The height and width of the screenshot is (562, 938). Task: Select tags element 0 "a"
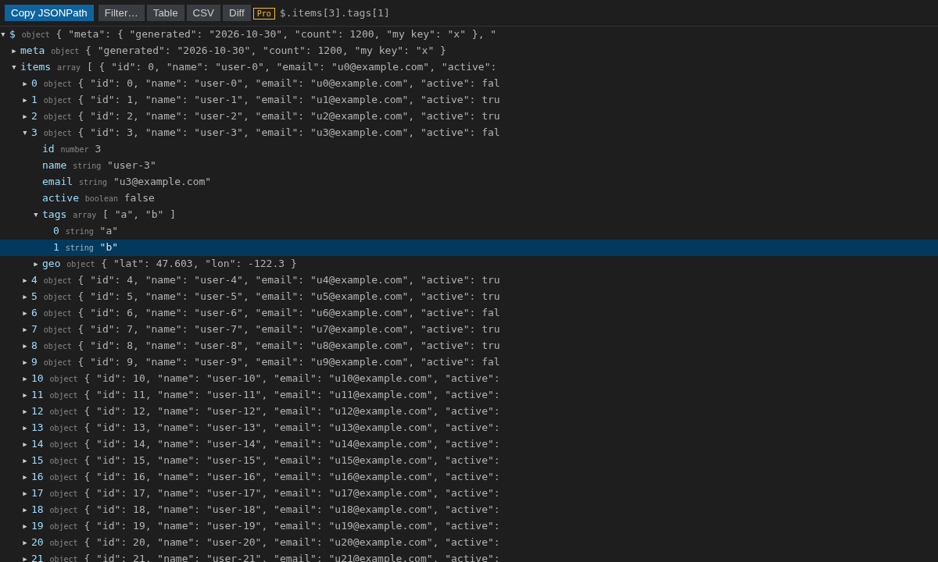click(x=469, y=231)
